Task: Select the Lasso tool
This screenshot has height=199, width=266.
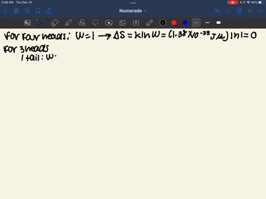Action: tap(95, 23)
